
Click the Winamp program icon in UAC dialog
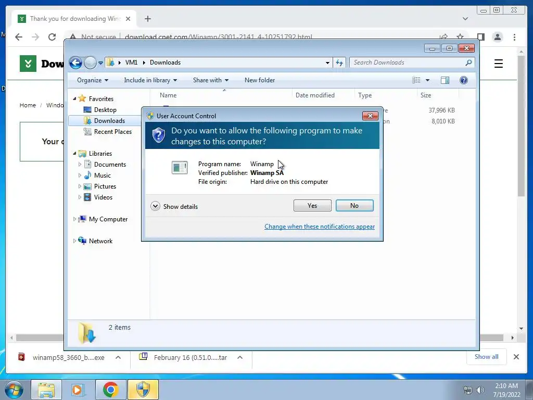180,167
